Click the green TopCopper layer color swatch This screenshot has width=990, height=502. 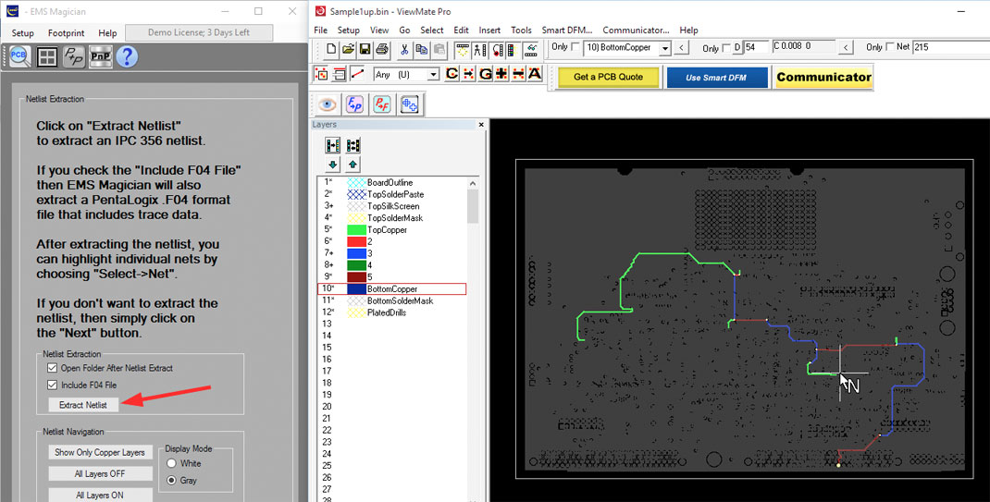coord(357,230)
